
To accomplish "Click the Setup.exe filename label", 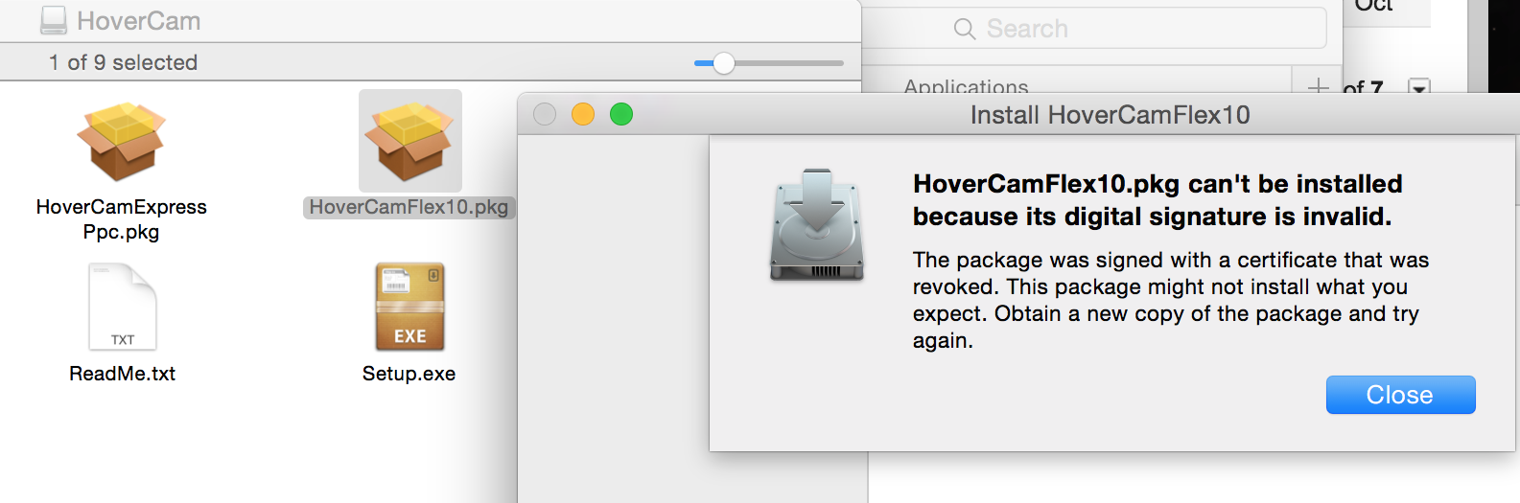I will (x=409, y=374).
